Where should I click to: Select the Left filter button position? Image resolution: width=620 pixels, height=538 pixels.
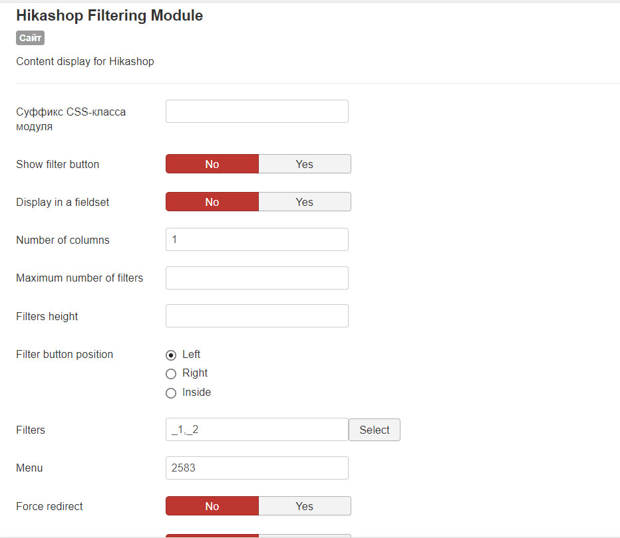point(171,355)
